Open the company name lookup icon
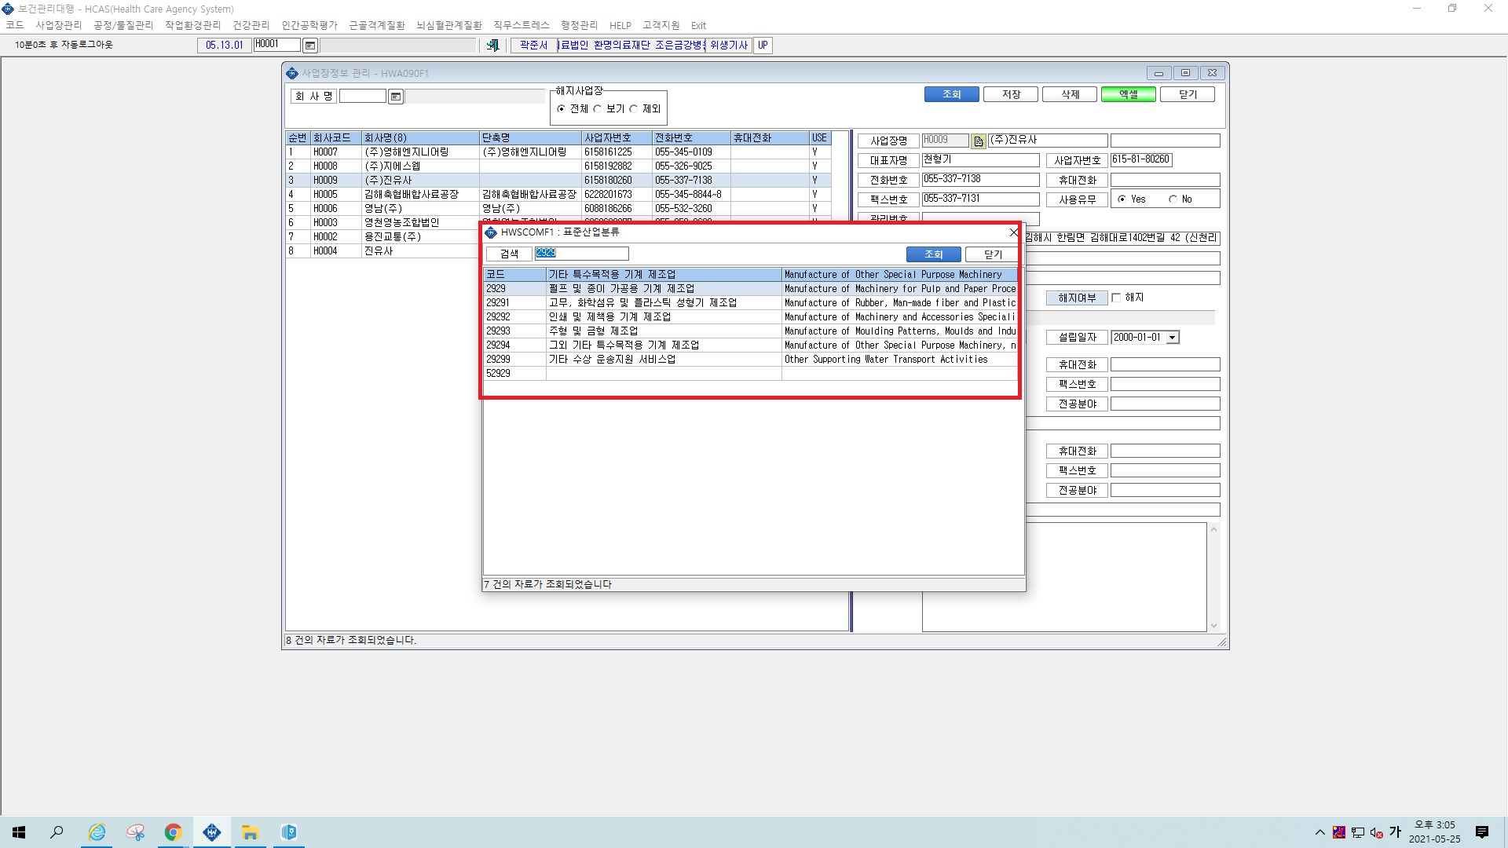 coord(396,97)
